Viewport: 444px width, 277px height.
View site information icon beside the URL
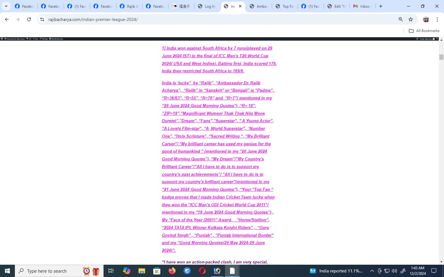[x=42, y=19]
